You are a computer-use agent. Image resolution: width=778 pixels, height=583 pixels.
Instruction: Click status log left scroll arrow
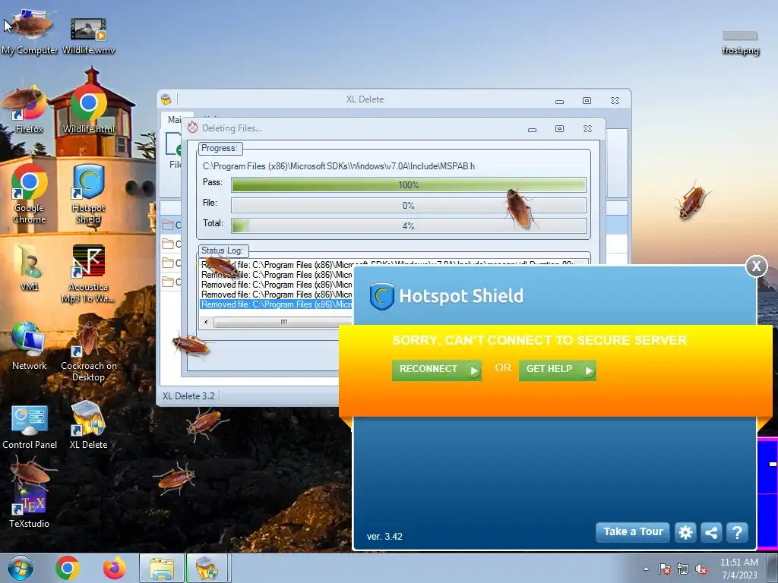point(206,322)
